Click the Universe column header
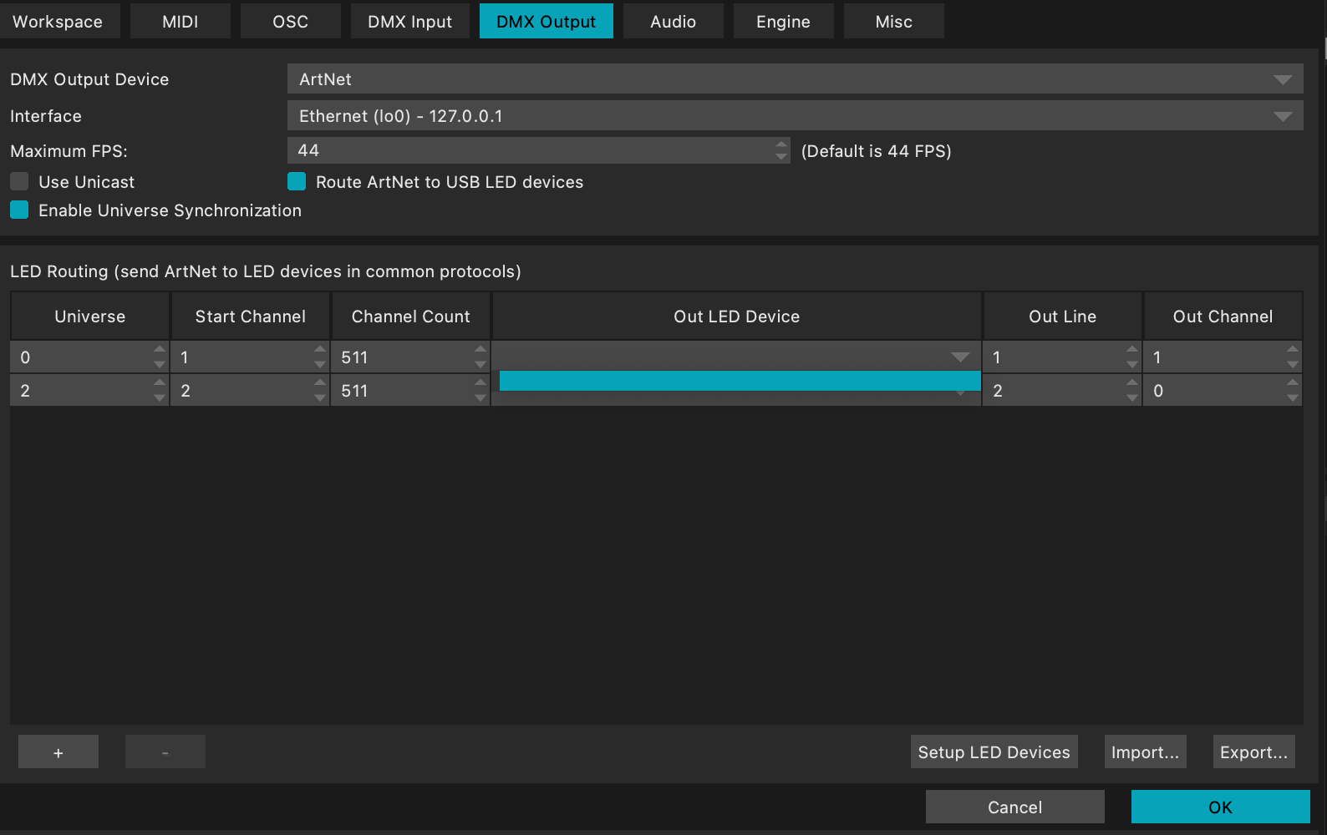1327x835 pixels. click(89, 316)
